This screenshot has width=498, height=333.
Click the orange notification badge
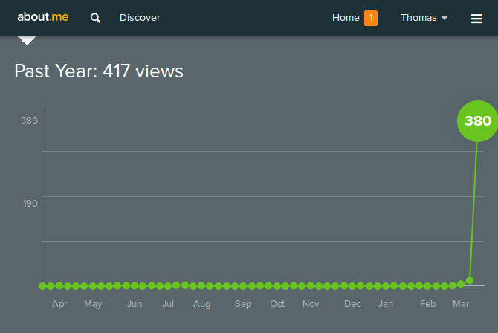(x=371, y=18)
